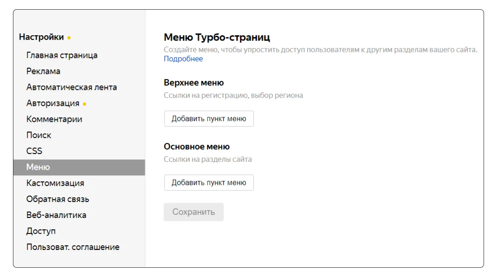
Task: Go to the Обратная связь section
Action: pos(58,199)
